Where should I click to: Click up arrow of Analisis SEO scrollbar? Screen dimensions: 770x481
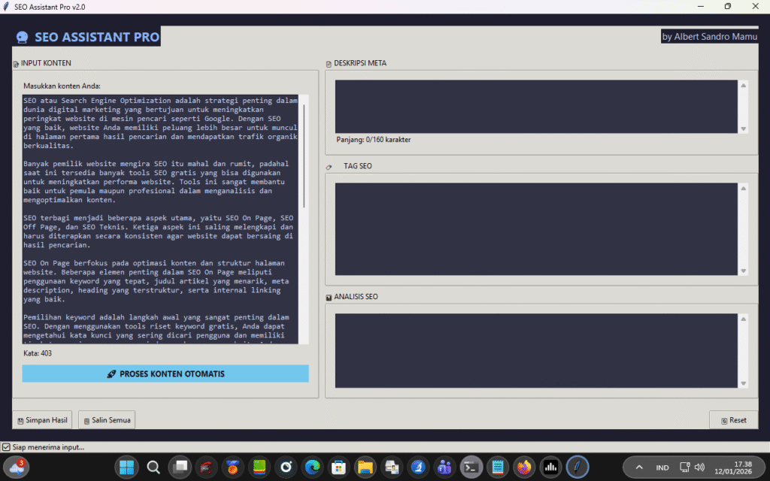743,319
